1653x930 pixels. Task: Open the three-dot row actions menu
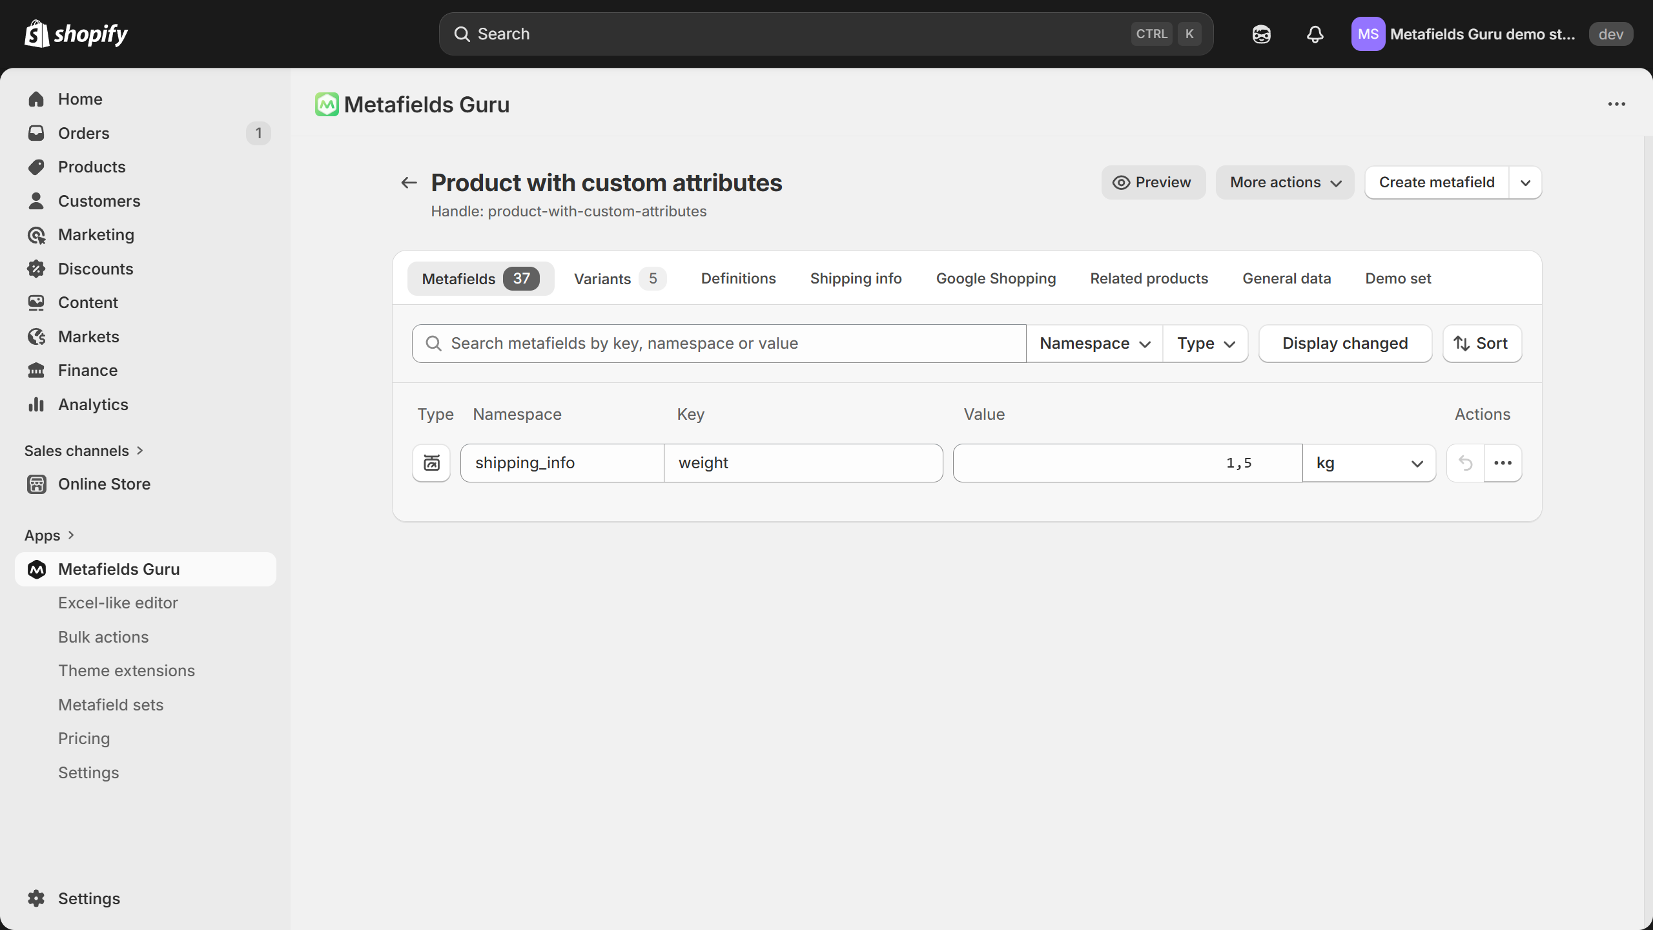(x=1503, y=462)
